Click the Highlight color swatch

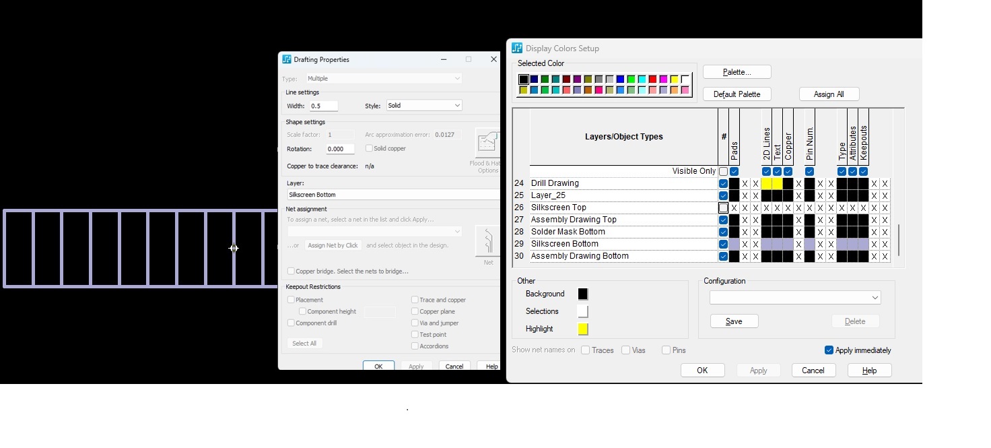coord(583,329)
